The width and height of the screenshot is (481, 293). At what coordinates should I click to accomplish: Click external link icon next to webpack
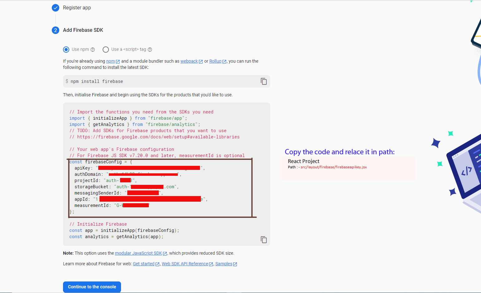[x=201, y=62]
